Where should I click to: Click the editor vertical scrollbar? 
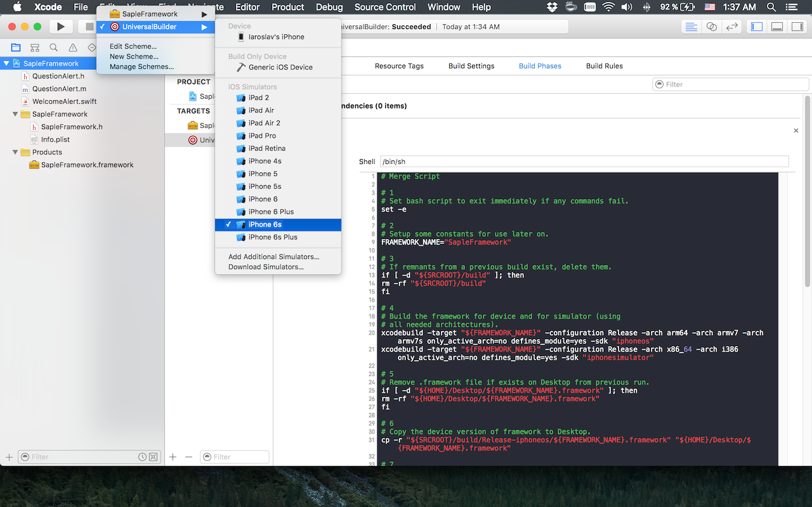pos(808,190)
